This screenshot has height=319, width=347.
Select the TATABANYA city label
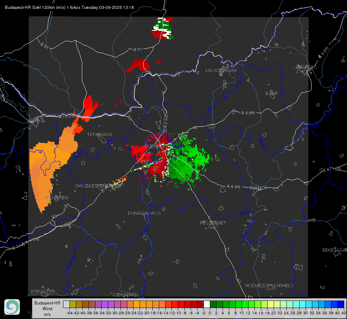click(x=100, y=135)
